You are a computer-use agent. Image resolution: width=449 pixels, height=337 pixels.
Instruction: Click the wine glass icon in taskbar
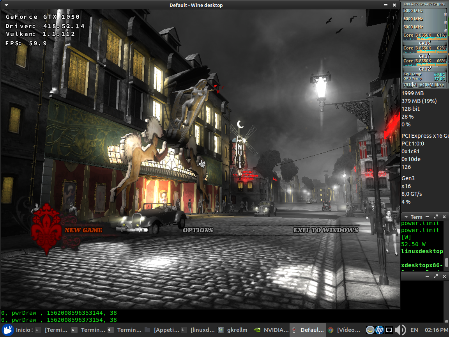tap(294, 330)
